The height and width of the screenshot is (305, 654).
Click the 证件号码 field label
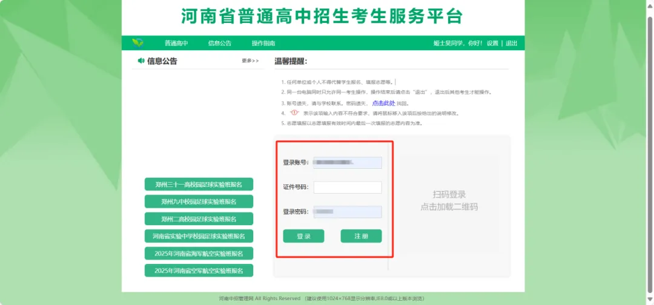pos(296,188)
